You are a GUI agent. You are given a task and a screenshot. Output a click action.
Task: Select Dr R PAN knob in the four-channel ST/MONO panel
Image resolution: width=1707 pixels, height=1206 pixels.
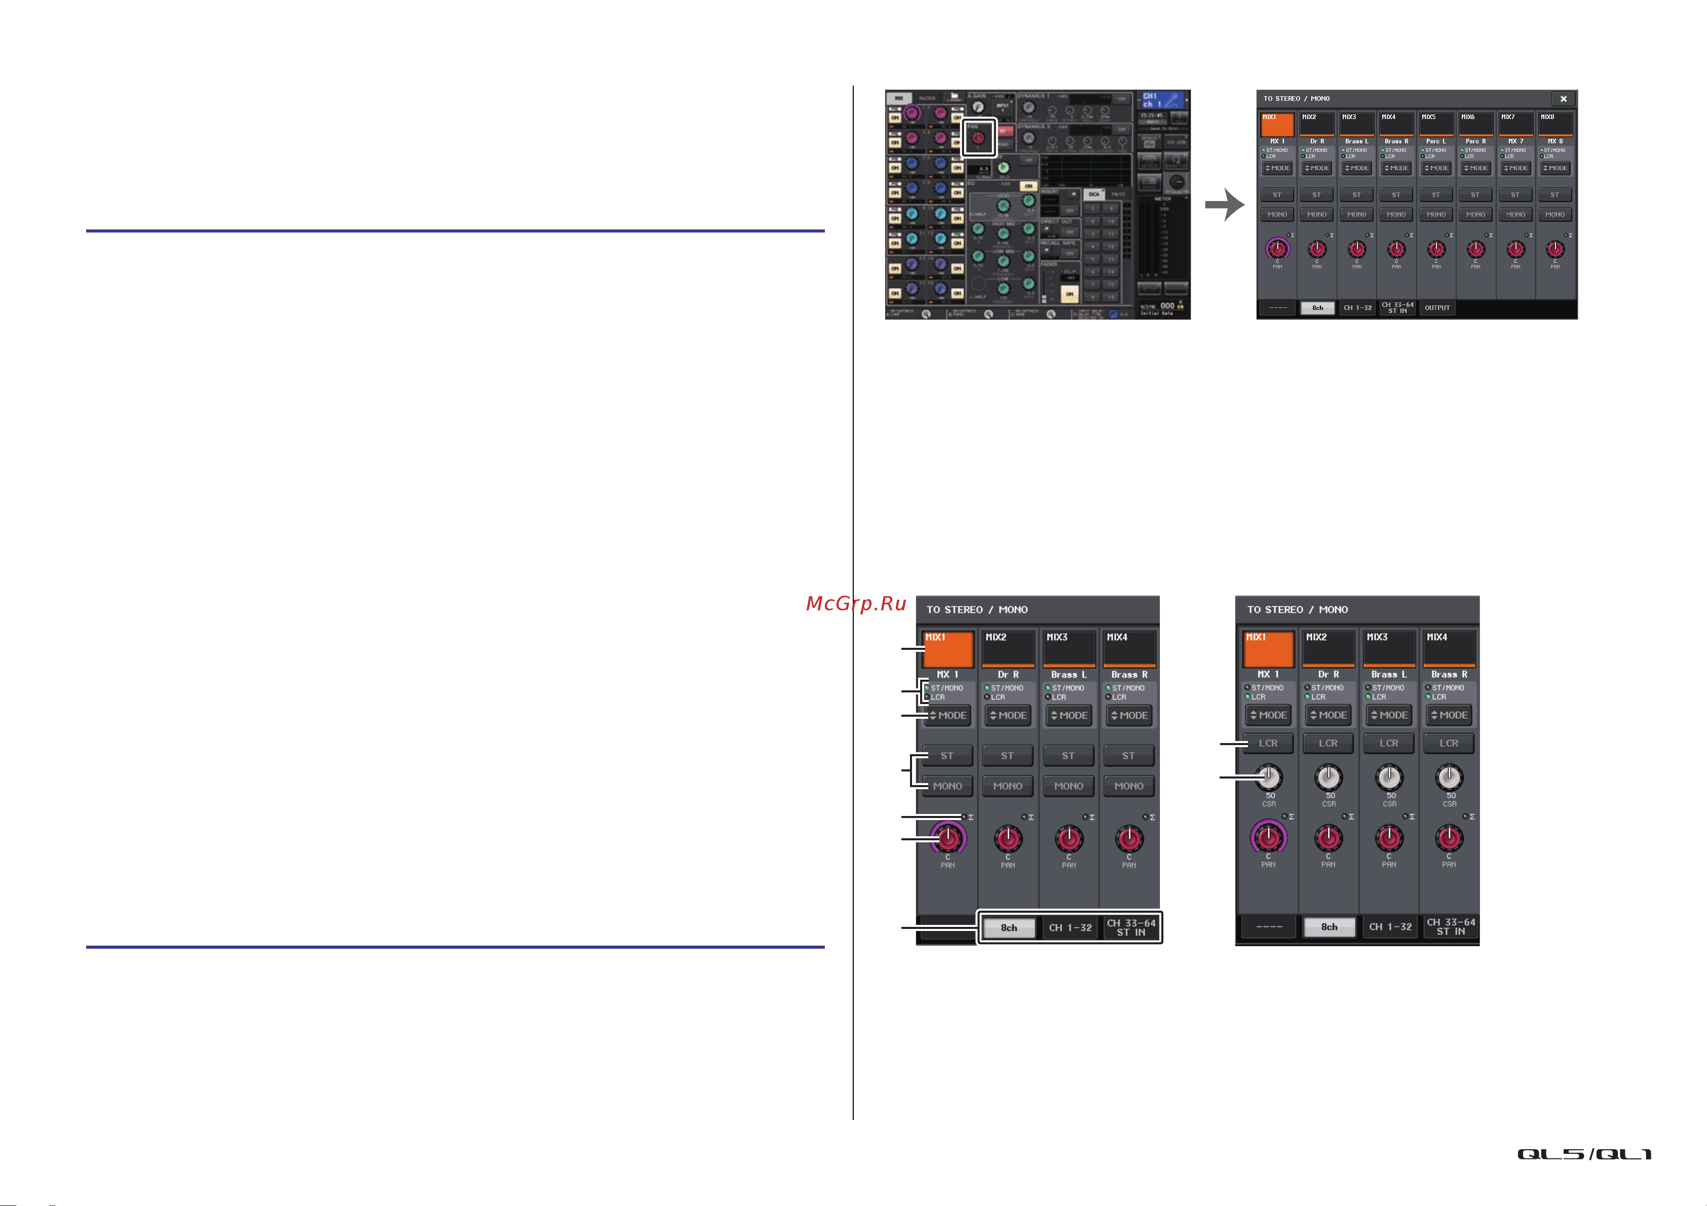coord(1008,839)
